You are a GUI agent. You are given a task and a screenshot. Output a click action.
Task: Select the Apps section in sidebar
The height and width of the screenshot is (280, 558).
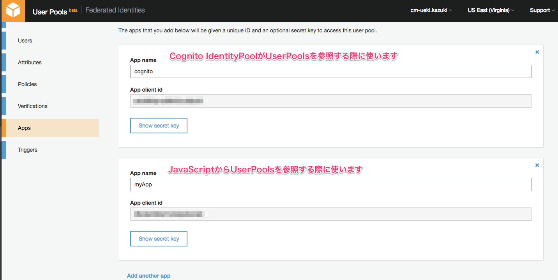[x=24, y=128]
